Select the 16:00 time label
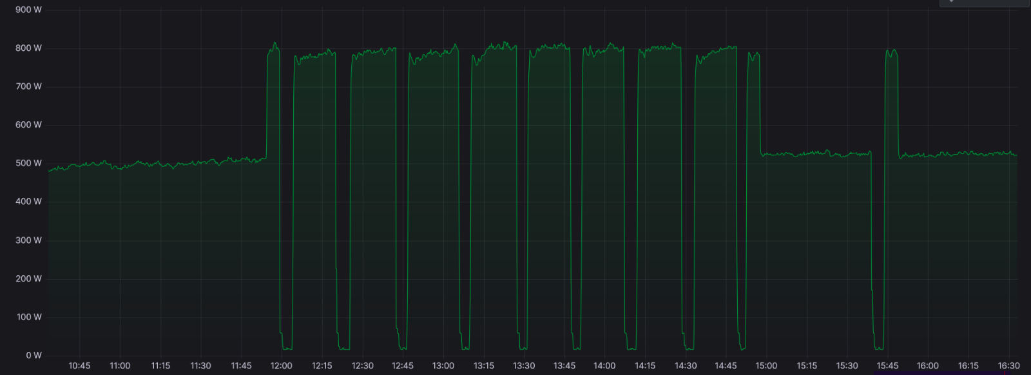This screenshot has height=375, width=1031. (928, 366)
